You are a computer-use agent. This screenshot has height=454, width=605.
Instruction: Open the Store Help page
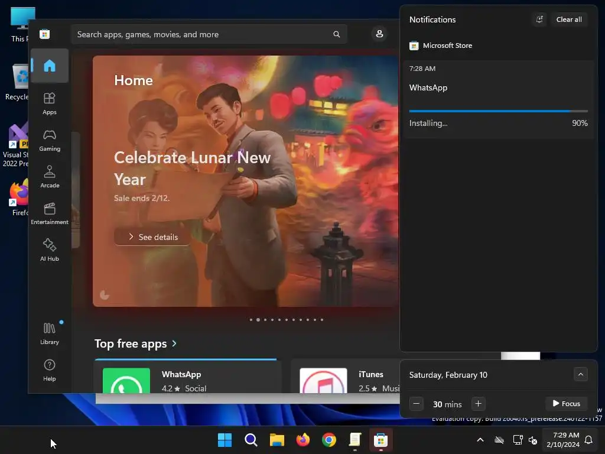50,370
